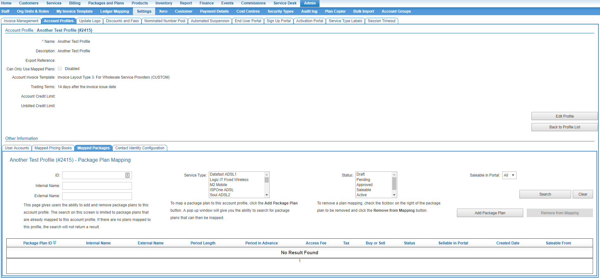600x278 pixels.
Task: Open the Billing menu
Action: pos(75,3)
